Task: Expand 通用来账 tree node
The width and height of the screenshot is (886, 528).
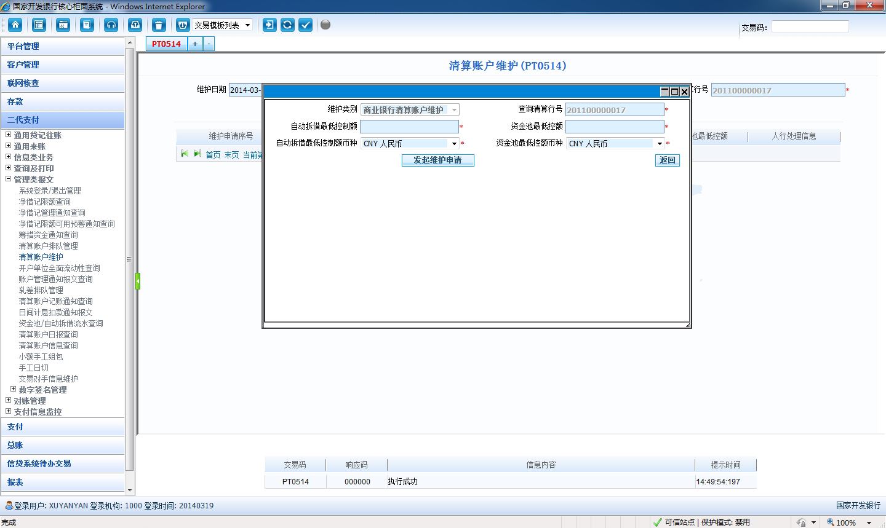Action: coord(9,146)
